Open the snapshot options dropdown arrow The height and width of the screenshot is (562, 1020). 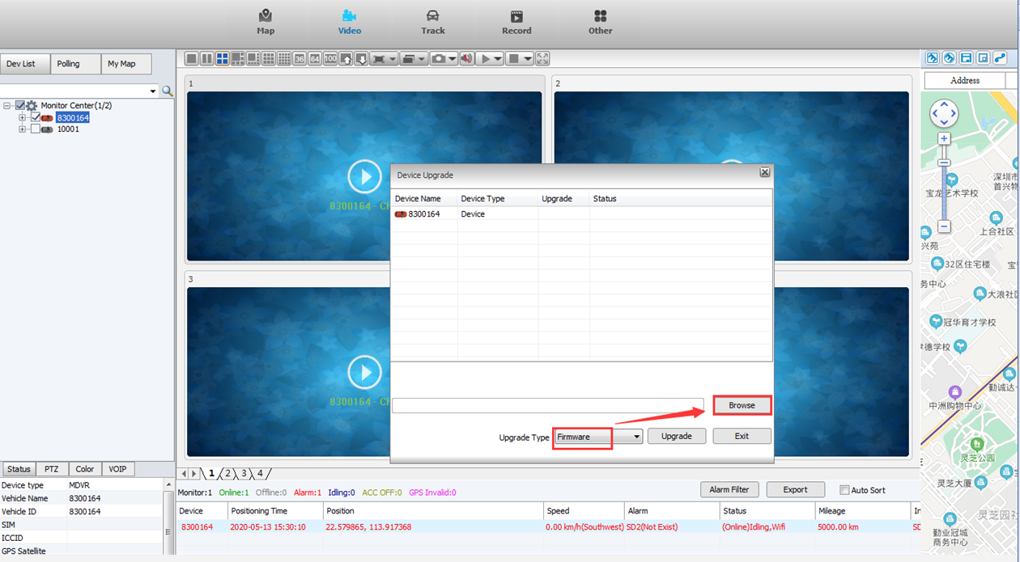point(453,59)
